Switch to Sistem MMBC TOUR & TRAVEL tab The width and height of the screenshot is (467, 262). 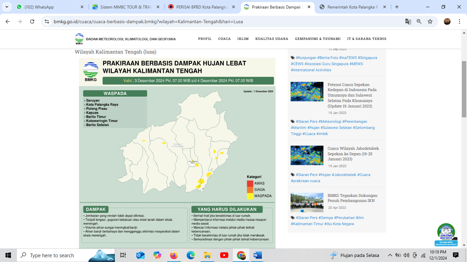tap(126, 7)
